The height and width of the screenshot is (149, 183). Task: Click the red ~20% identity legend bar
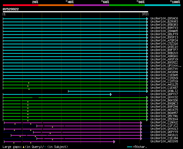click(21, 5)
